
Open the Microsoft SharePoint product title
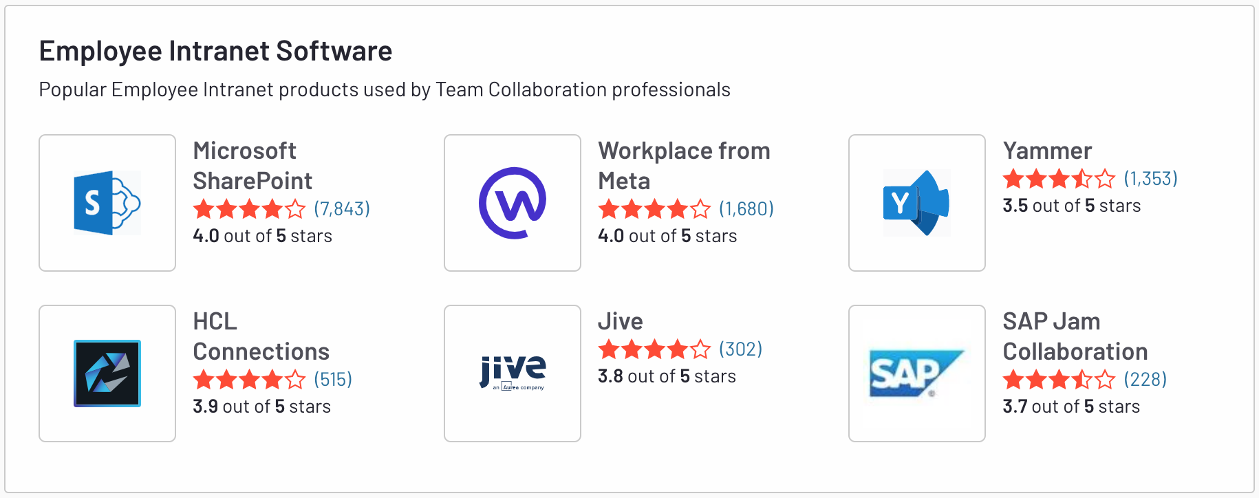[252, 166]
